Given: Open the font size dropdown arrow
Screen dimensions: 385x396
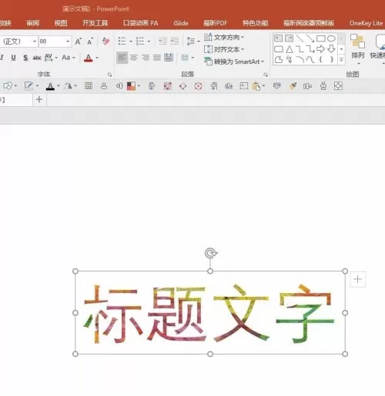Looking at the screenshot, I should 68,42.
